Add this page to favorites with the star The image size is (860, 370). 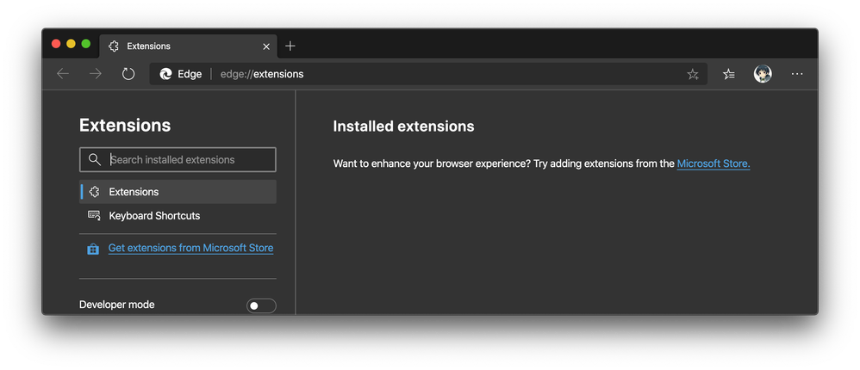(693, 74)
